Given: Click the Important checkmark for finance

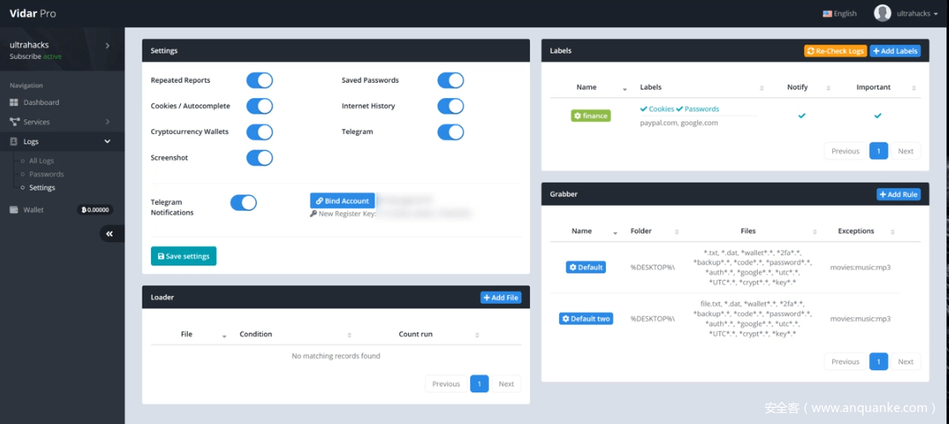Looking at the screenshot, I should coord(877,115).
